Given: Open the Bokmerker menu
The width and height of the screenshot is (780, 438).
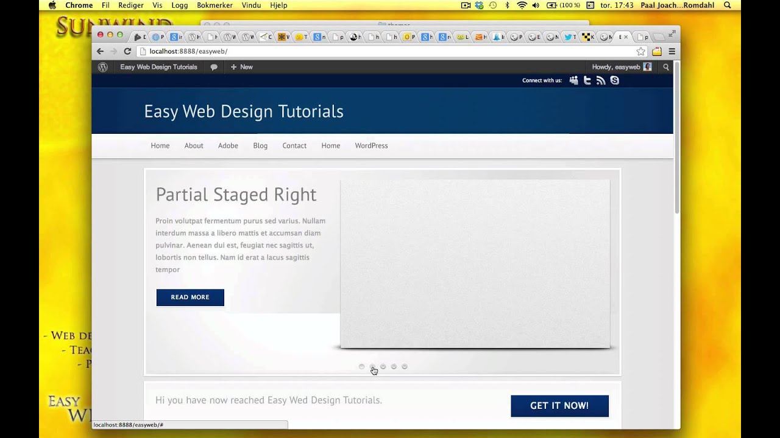Looking at the screenshot, I should coord(214,5).
